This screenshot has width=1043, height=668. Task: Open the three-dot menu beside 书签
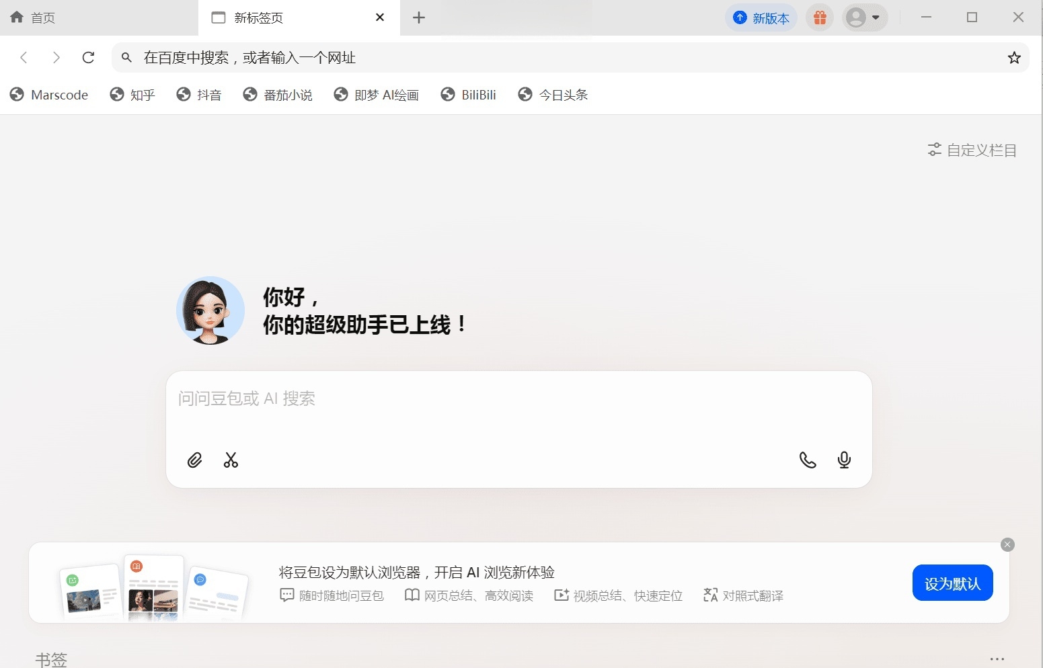(x=997, y=659)
